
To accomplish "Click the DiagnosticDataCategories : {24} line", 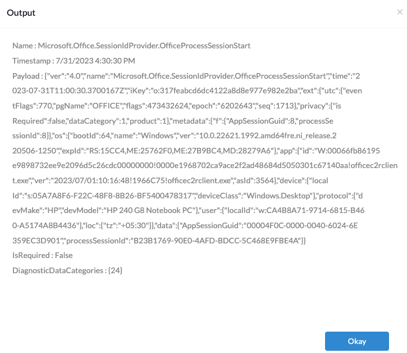I will tap(67, 270).
